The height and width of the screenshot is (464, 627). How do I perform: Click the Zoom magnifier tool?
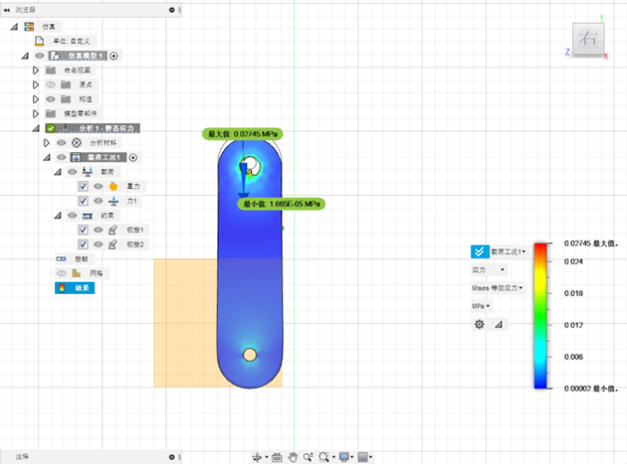[323, 457]
